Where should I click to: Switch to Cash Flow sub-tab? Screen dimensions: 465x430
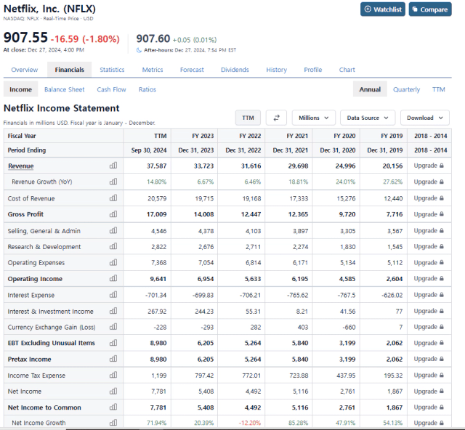(x=111, y=89)
